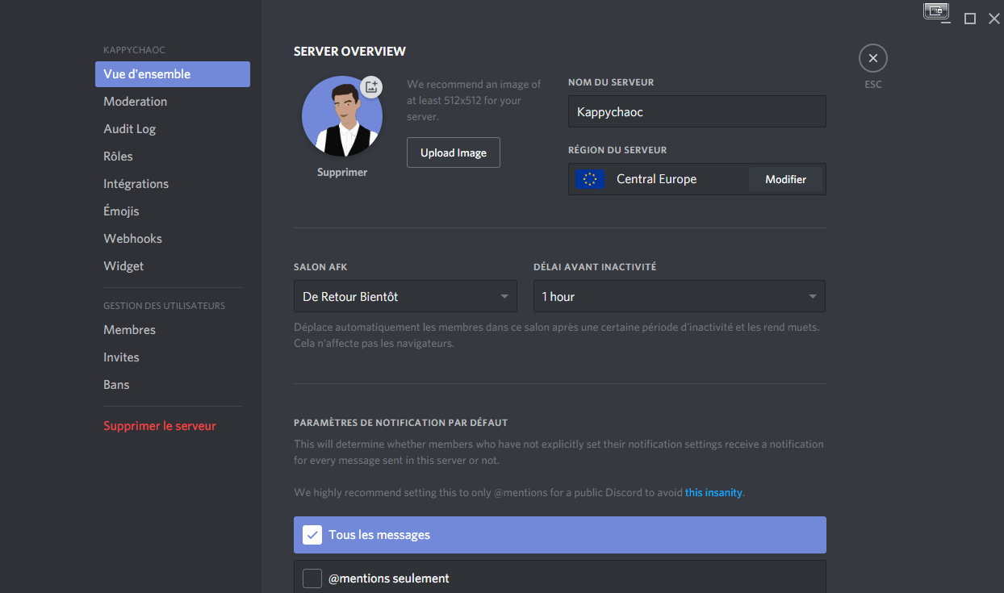Click the European Union flag icon
Image resolution: width=1004 pixels, height=593 pixels.
click(x=590, y=179)
